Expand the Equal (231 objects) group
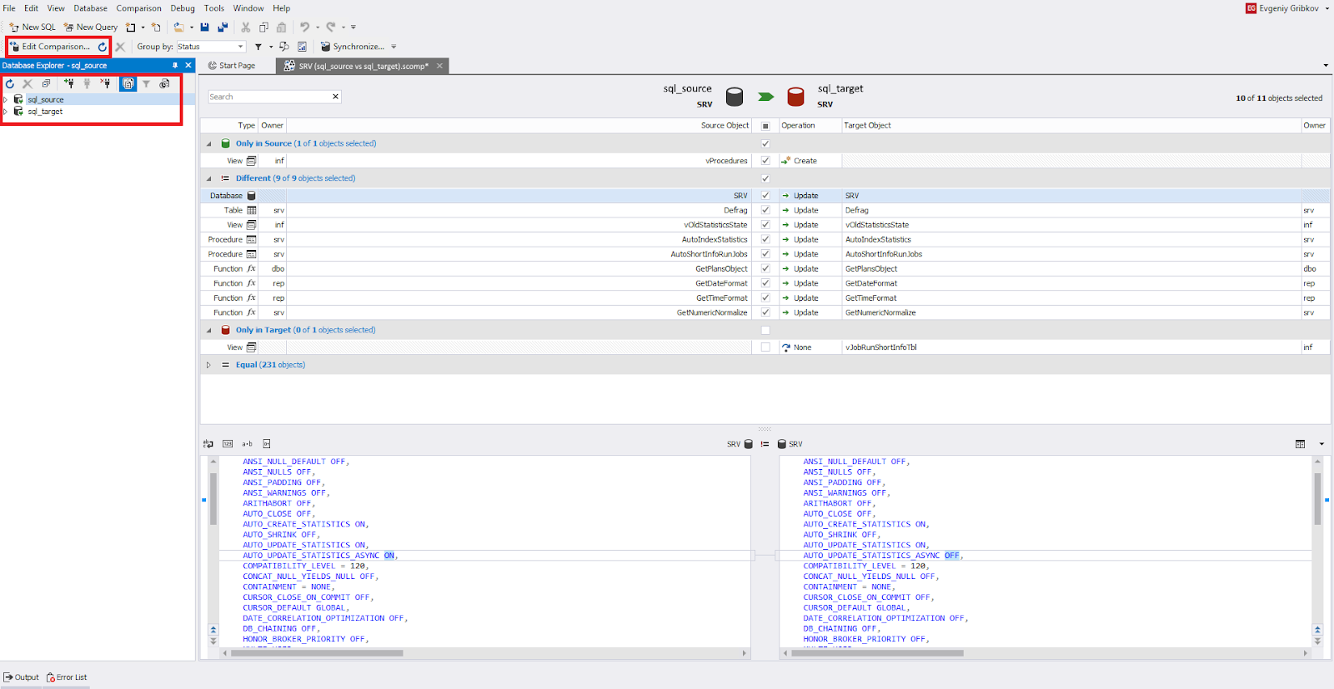Screen dimensions: 1334x689 pos(208,365)
